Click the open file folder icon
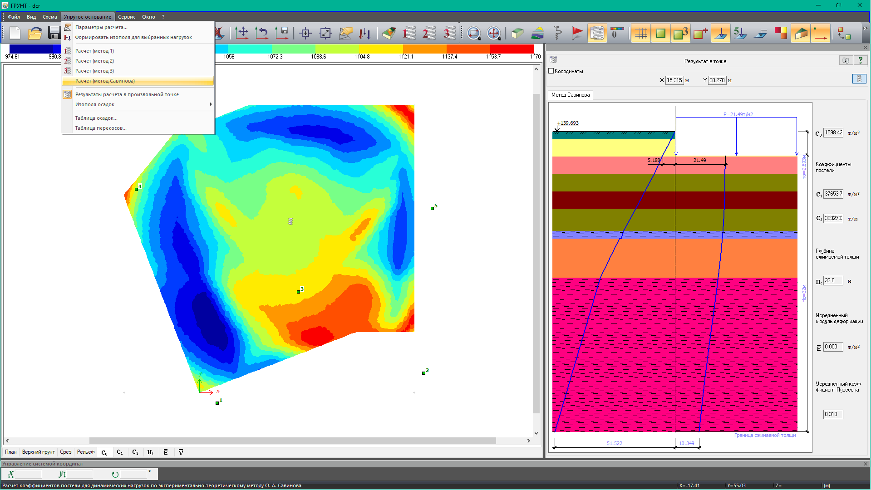 tap(35, 33)
